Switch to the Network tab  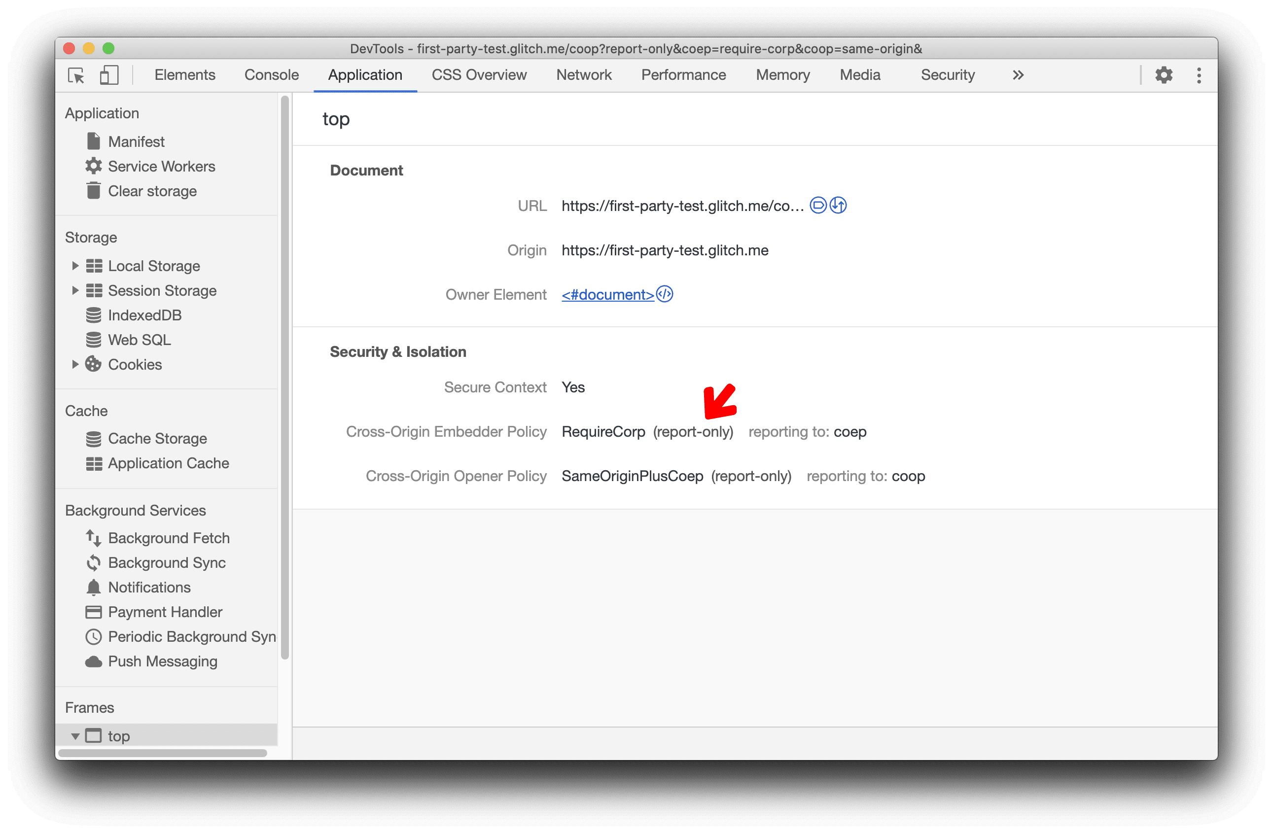point(582,74)
